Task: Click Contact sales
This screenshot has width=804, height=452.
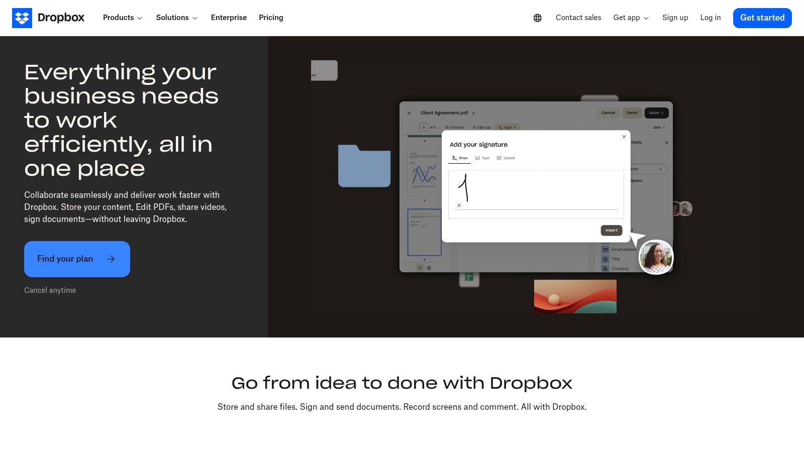Action: coord(578,18)
